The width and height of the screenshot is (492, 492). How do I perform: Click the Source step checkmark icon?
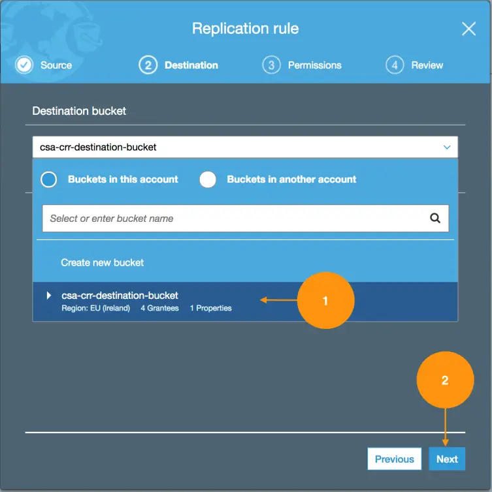[x=24, y=65]
